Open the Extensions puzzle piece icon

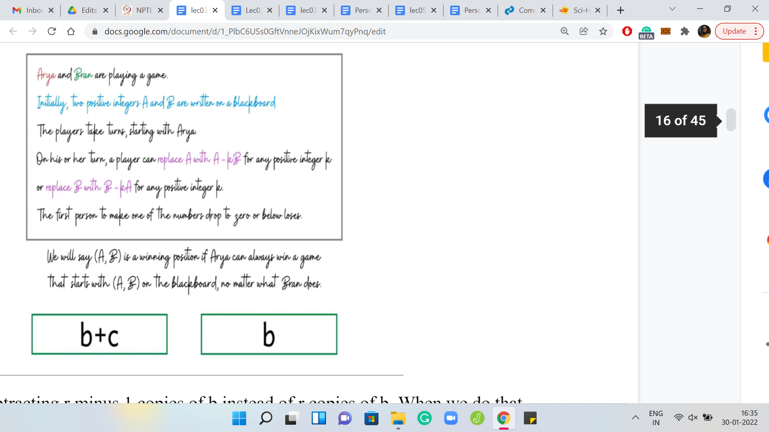coord(685,31)
